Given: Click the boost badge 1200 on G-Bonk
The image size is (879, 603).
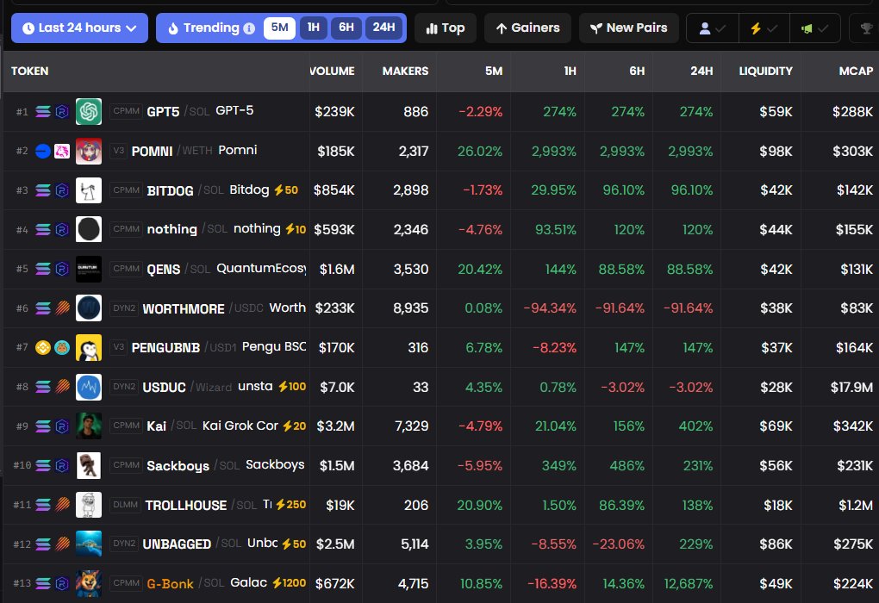Looking at the screenshot, I should [x=290, y=583].
